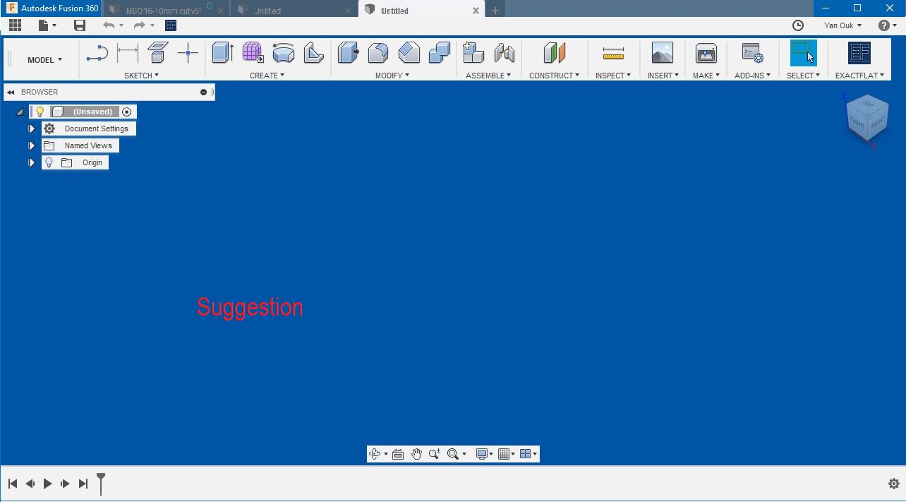
Task: Activate the Pan tool in navigation bar
Action: 416,453
